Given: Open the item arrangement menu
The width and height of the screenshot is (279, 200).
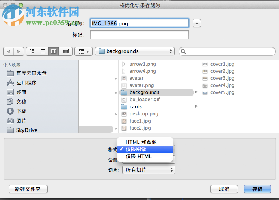Looking at the screenshot, I should (84, 51).
